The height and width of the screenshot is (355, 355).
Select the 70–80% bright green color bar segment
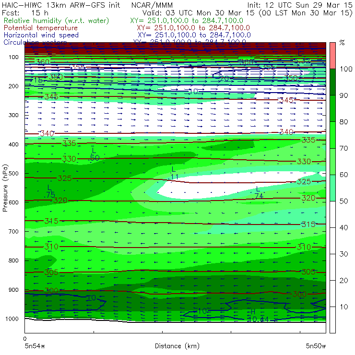(332, 135)
